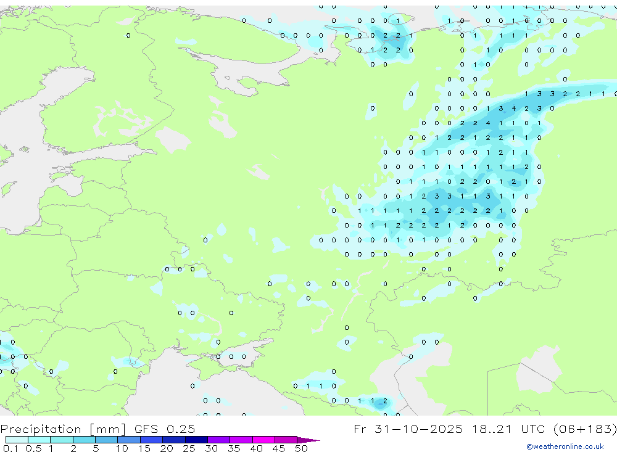Click the '50' legend scale value
617x452 pixels.
coord(301,448)
